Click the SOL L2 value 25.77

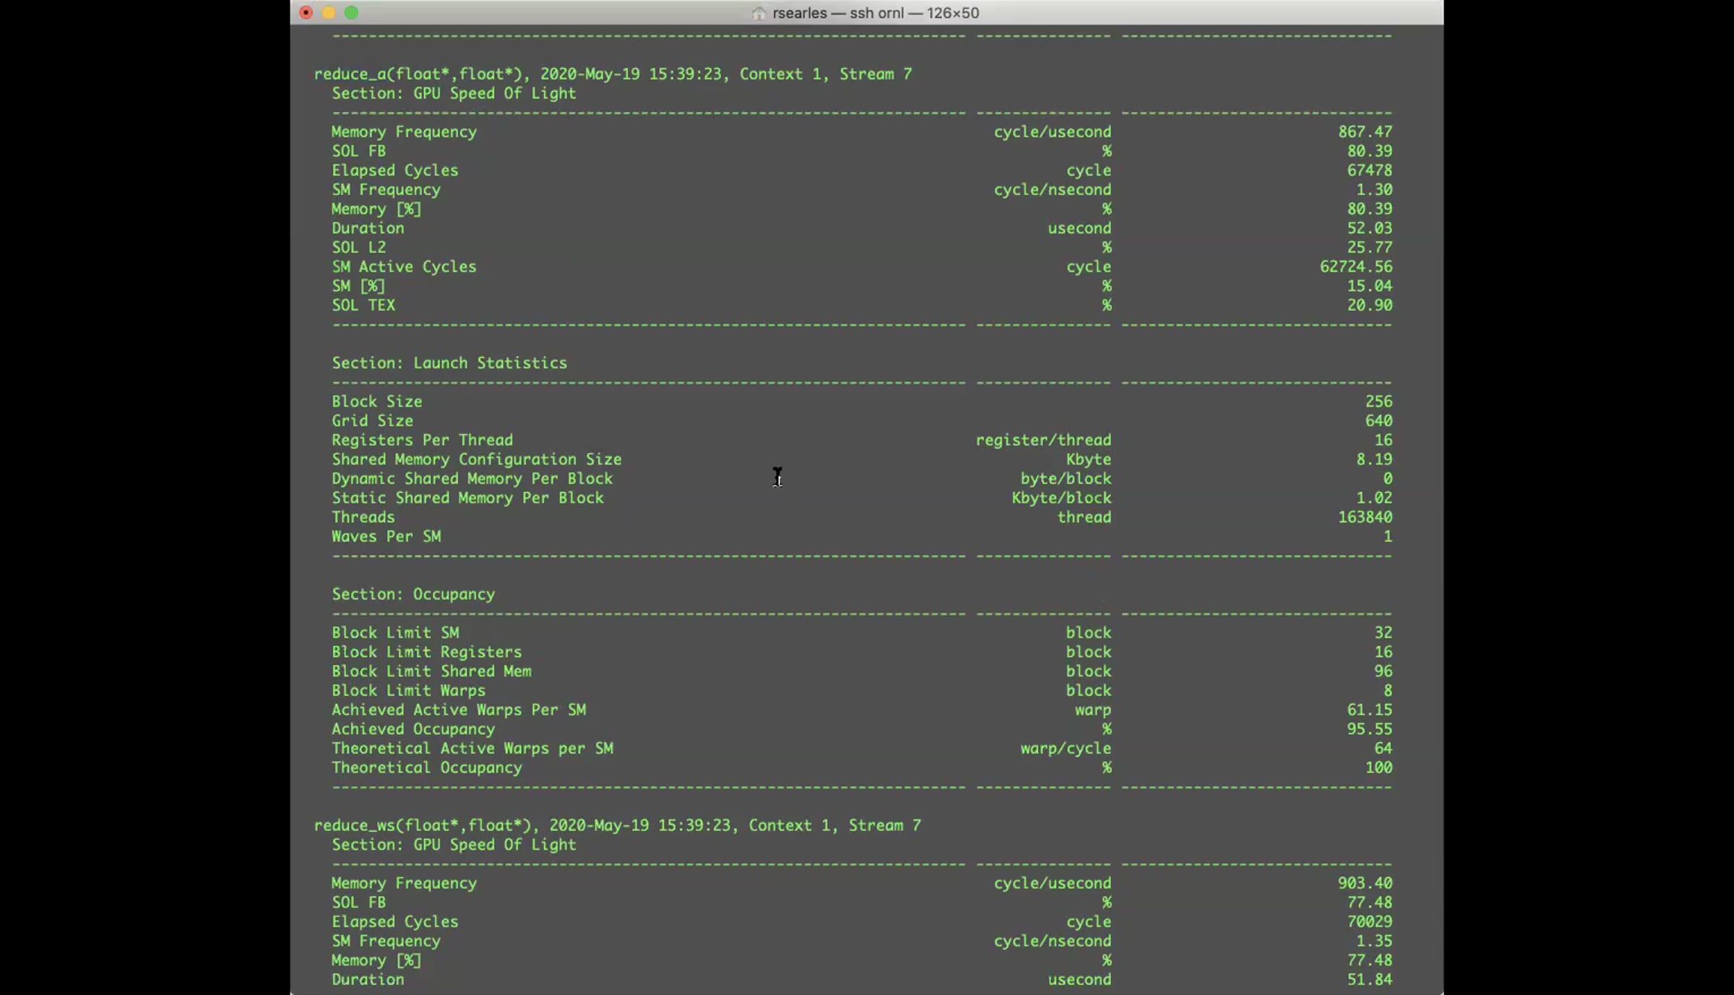pos(1370,248)
